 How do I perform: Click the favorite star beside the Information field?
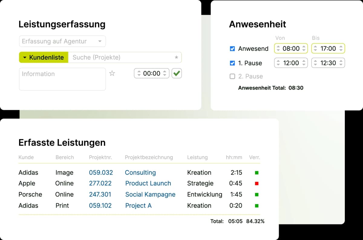coord(112,73)
